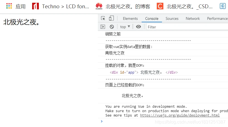Screen dimensions: 228x127
Task: Show the console sidebar panel icon
Action: coord(103,27)
